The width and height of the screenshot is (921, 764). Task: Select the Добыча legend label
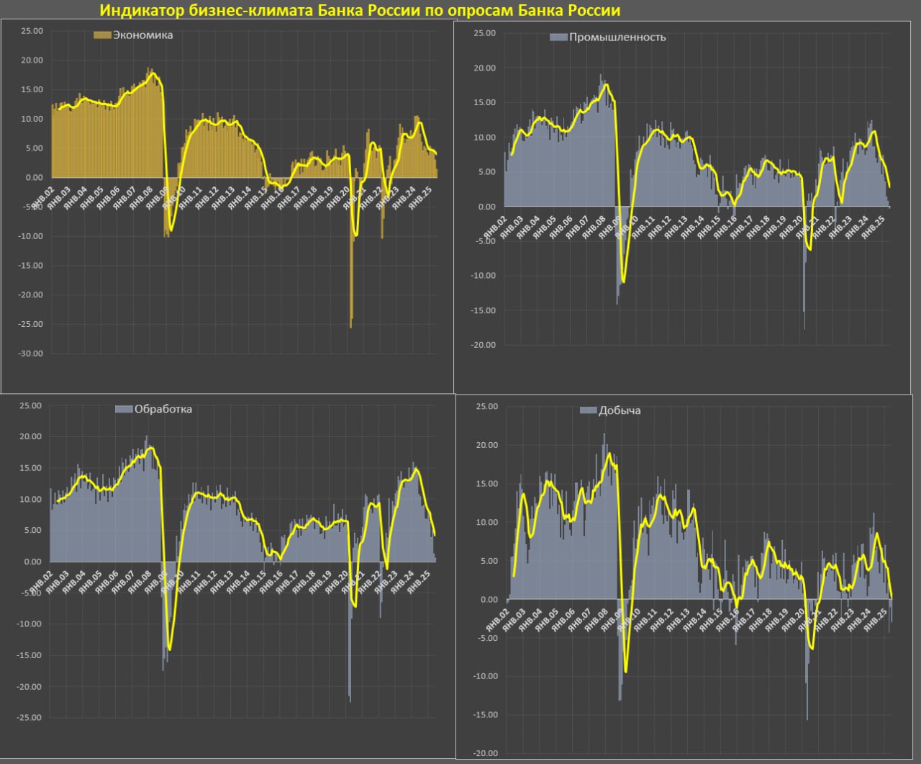point(620,410)
